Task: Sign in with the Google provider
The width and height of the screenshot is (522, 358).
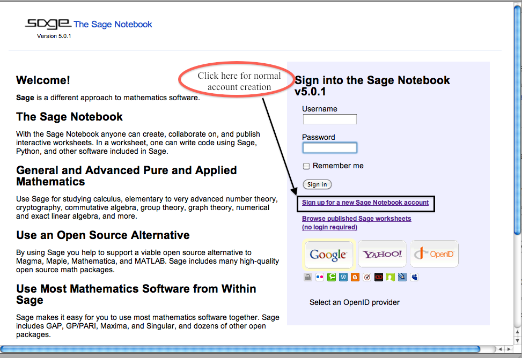Action: click(328, 254)
